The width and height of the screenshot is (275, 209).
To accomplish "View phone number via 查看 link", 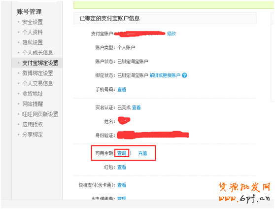I will pos(122,90).
